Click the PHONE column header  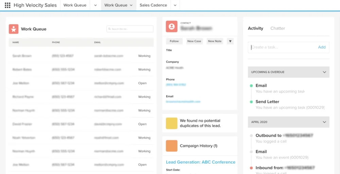[x=56, y=42]
